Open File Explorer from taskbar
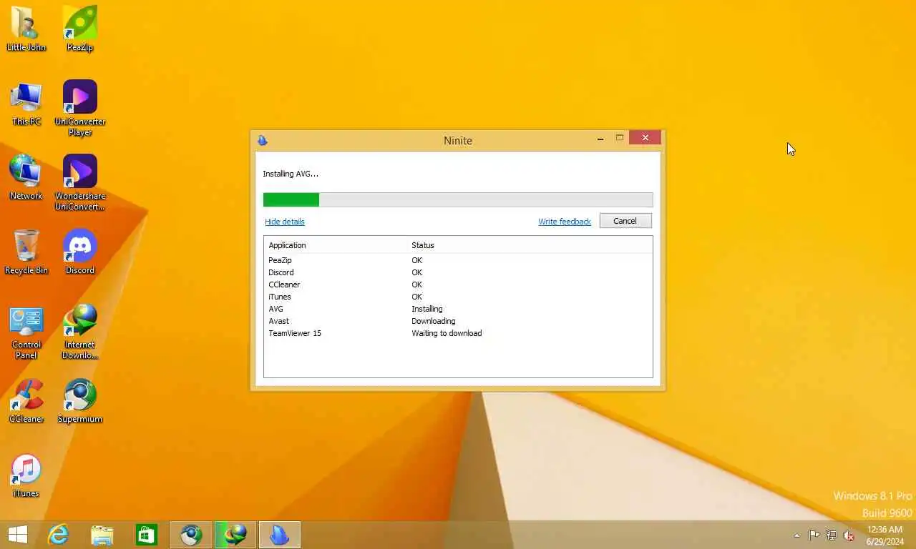Viewport: 916px width, 549px height. [102, 534]
